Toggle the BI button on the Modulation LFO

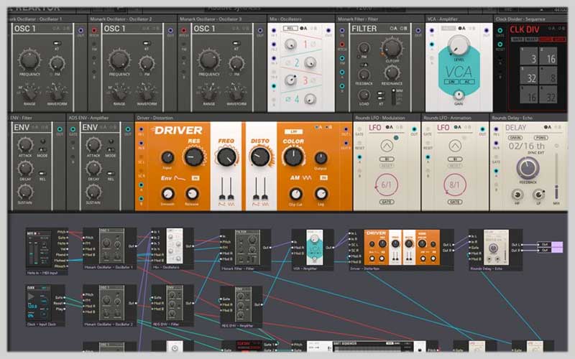coord(387,159)
